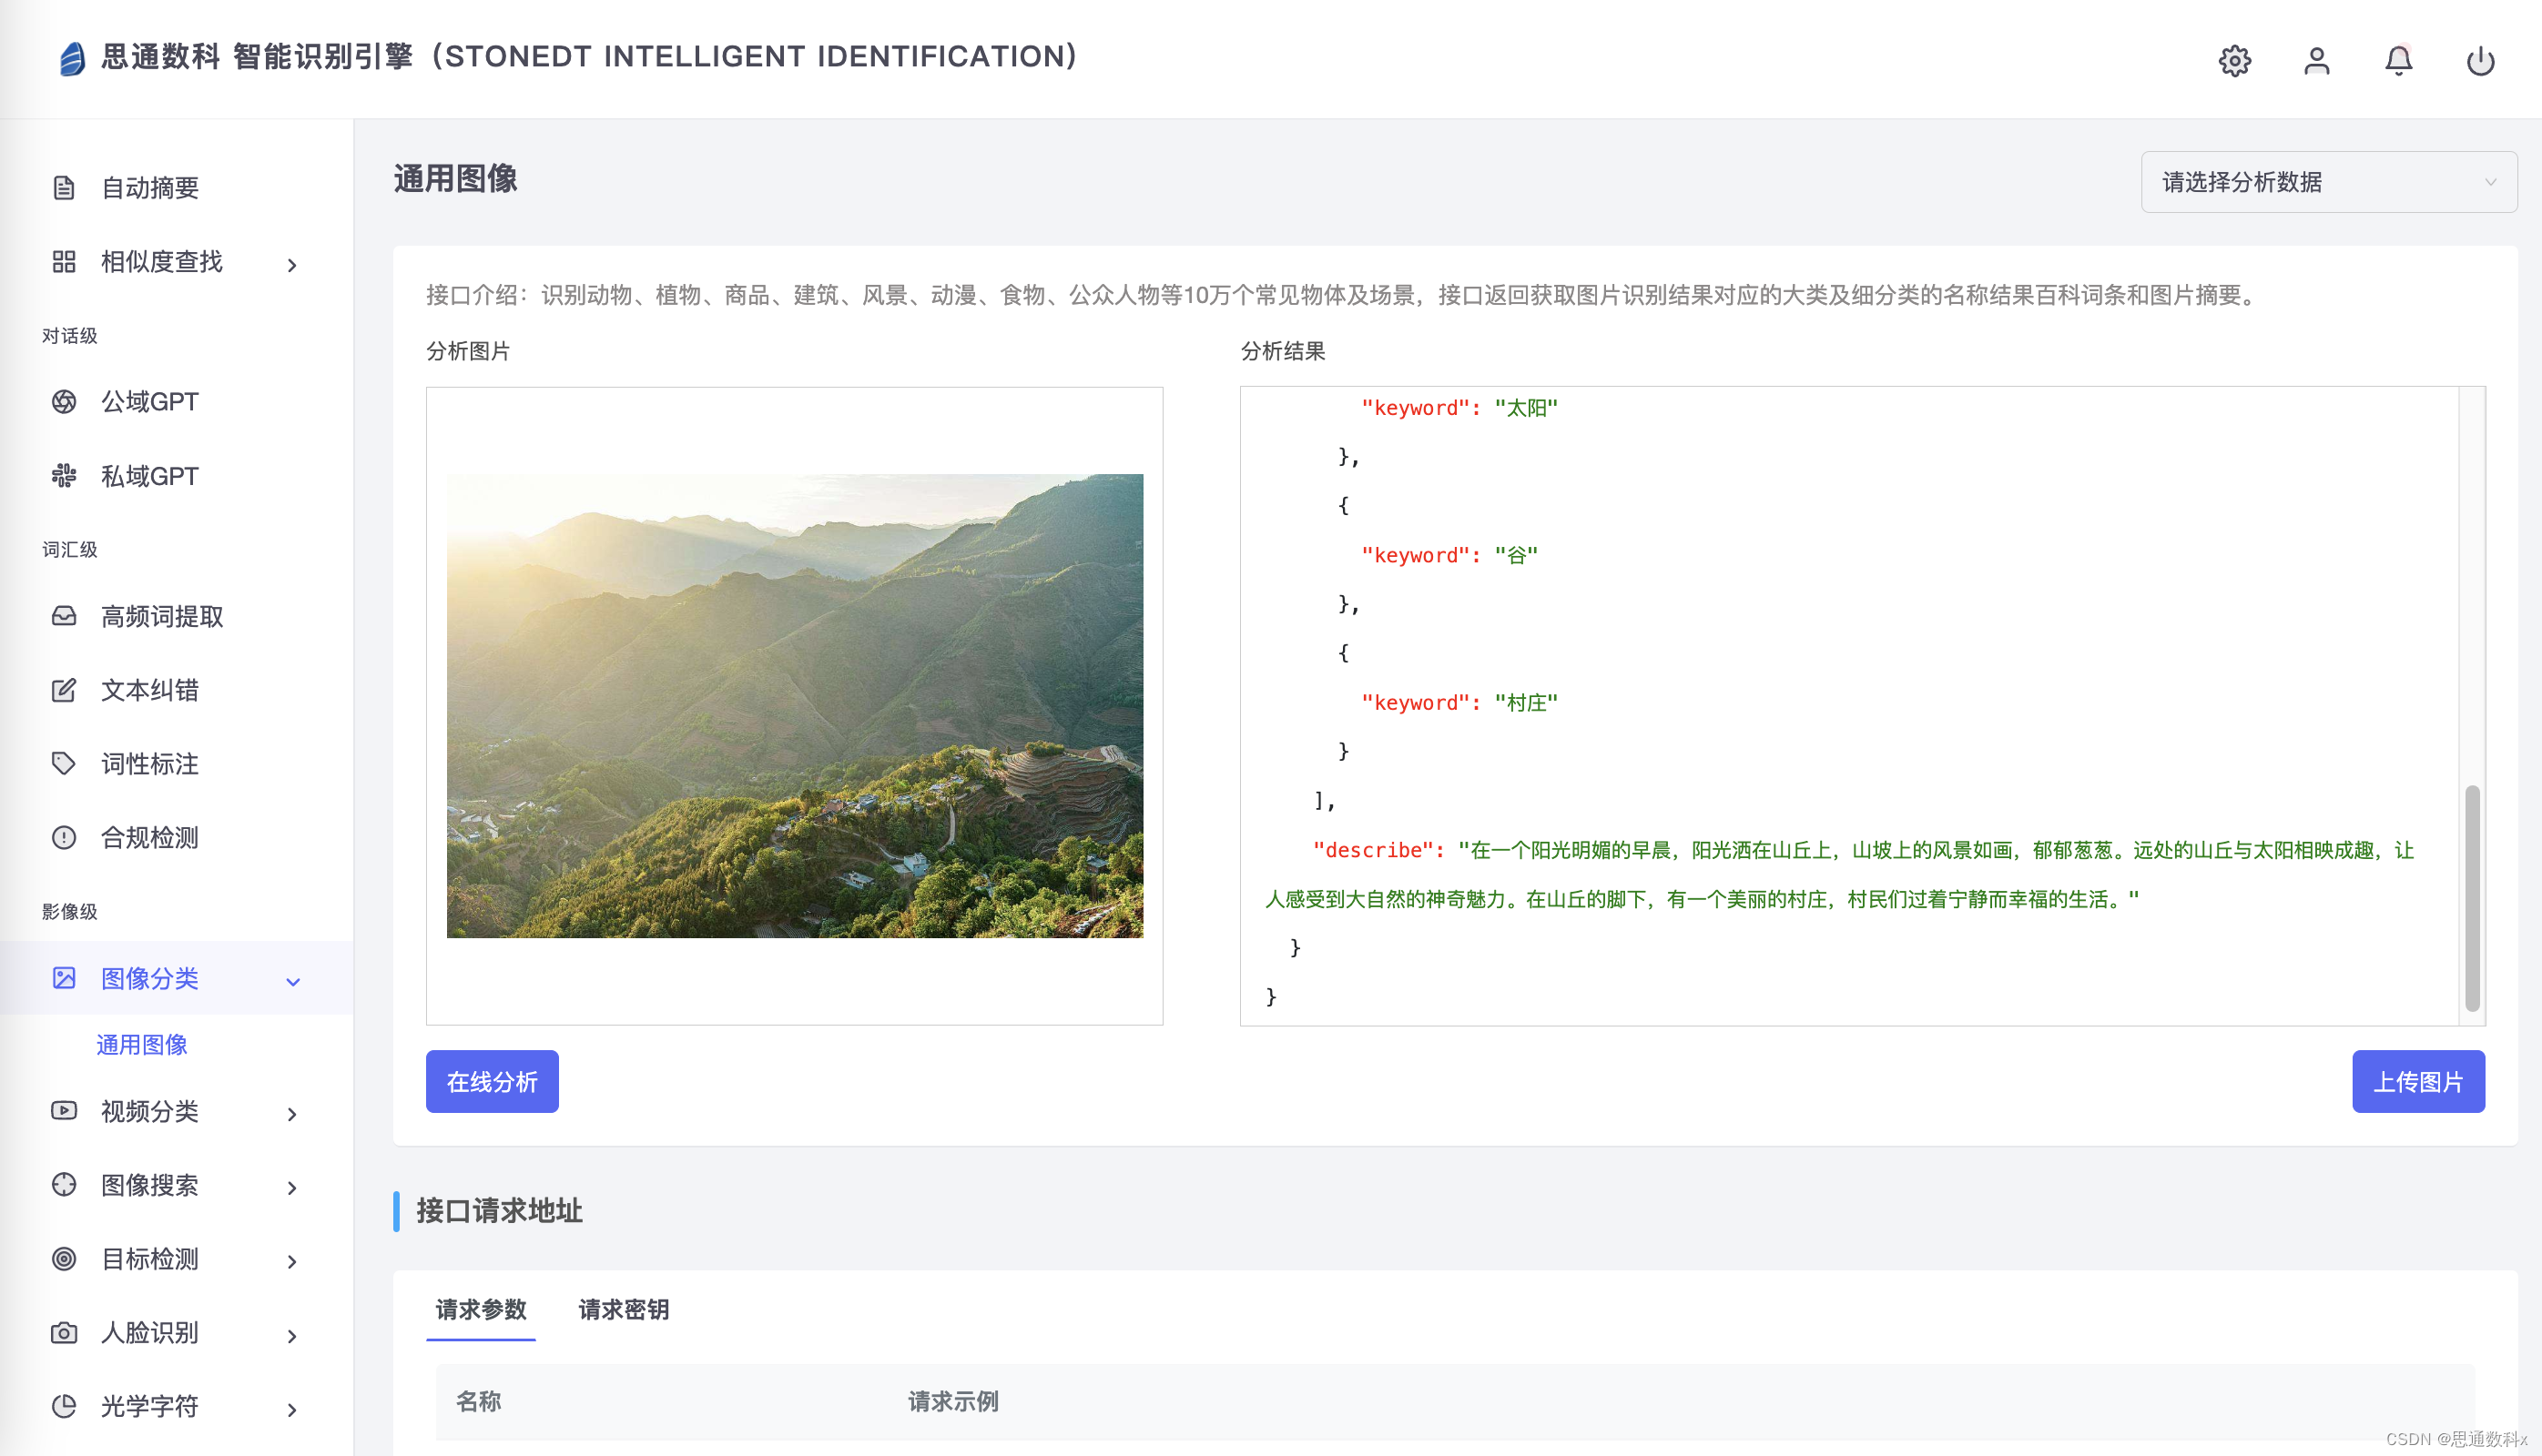The width and height of the screenshot is (2542, 1456).
Task: Open the 高频词提取 menu item
Action: pos(176,616)
